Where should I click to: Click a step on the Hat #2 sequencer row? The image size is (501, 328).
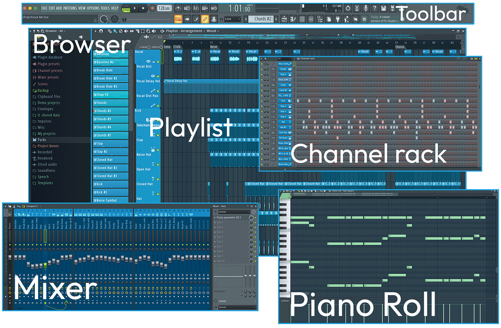304,127
